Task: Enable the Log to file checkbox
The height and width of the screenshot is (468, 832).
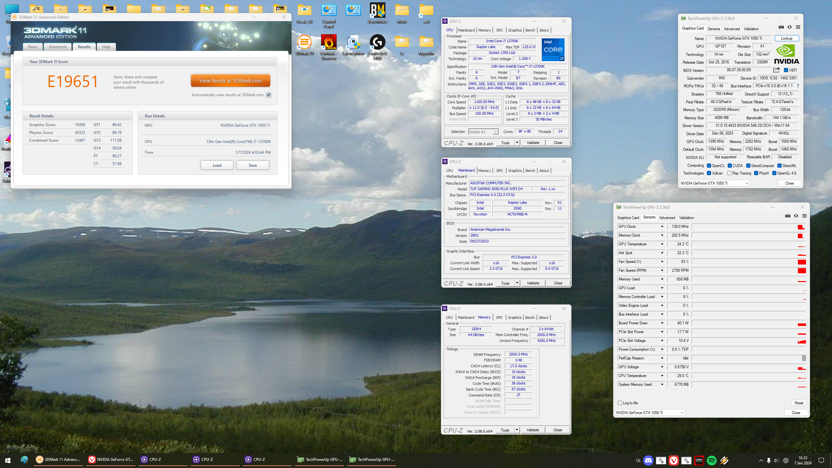Action: (x=620, y=403)
